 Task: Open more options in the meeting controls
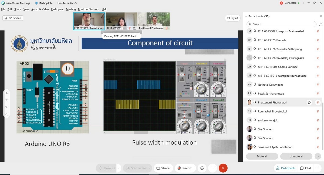click(x=212, y=168)
